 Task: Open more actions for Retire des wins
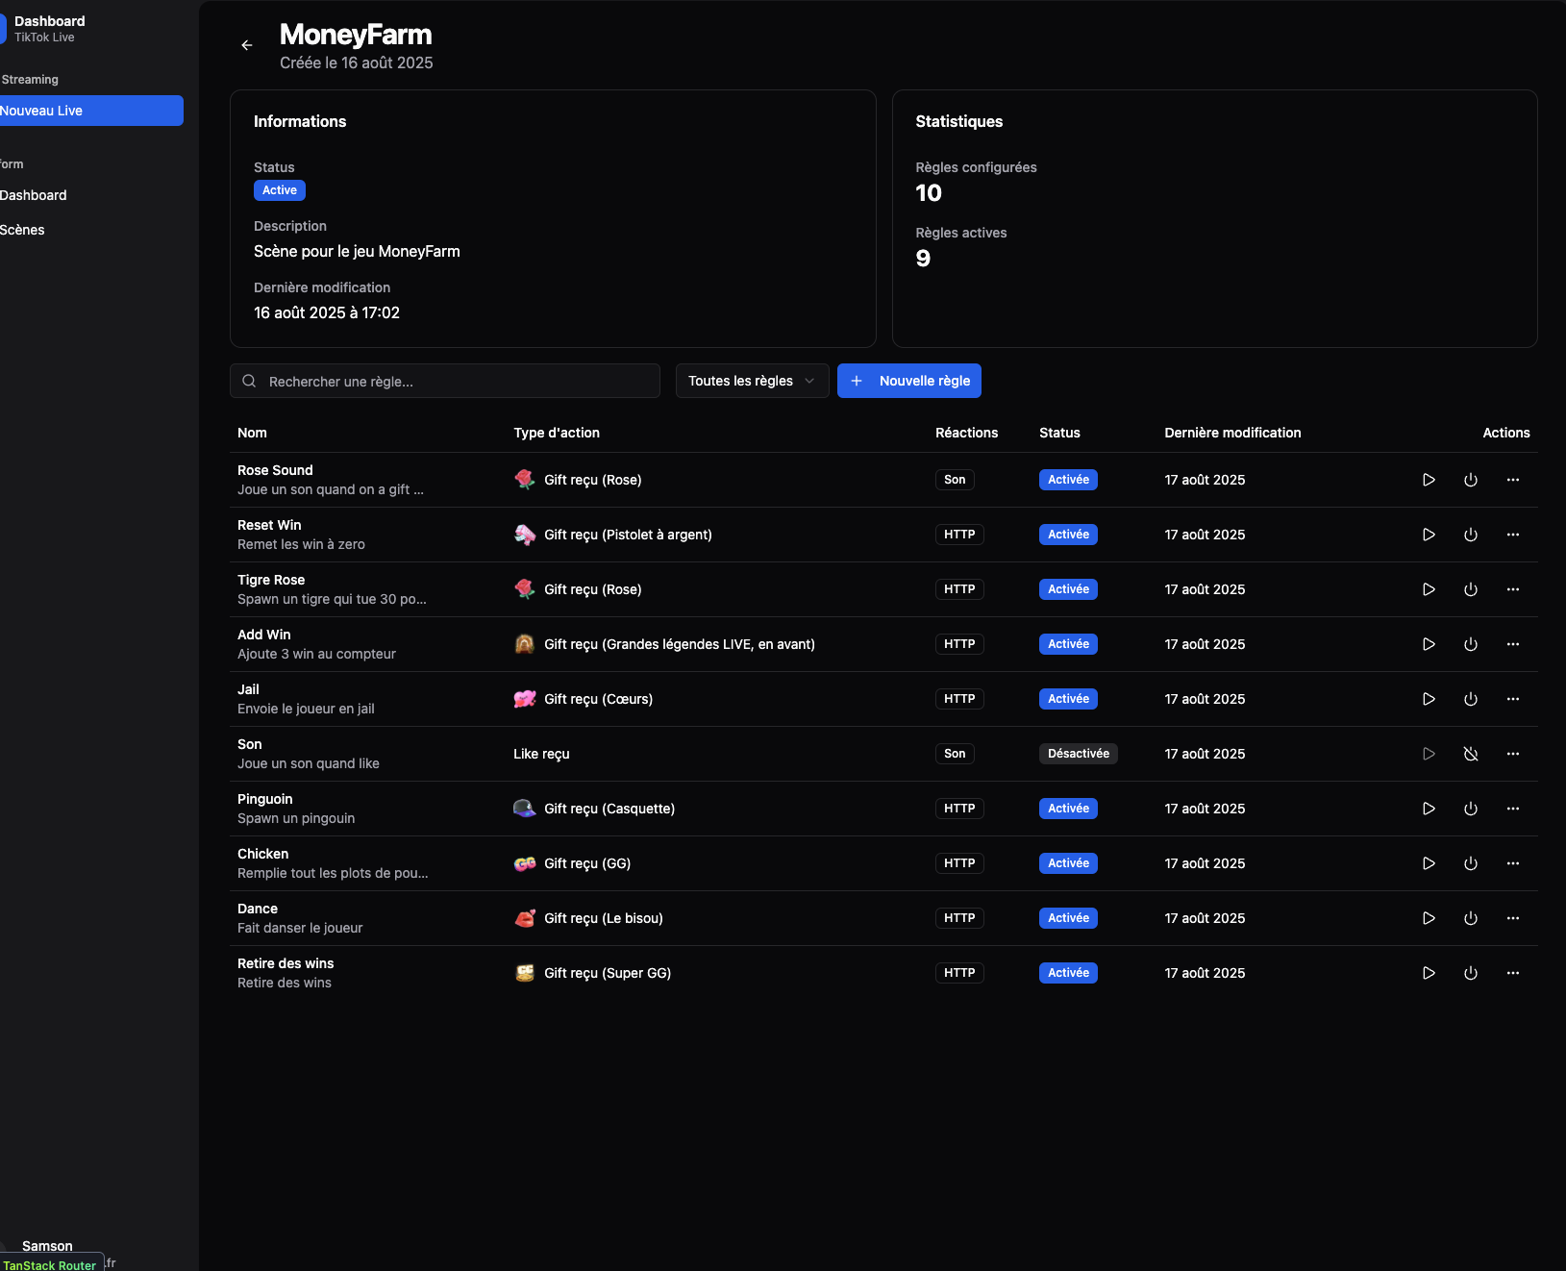1513,973
